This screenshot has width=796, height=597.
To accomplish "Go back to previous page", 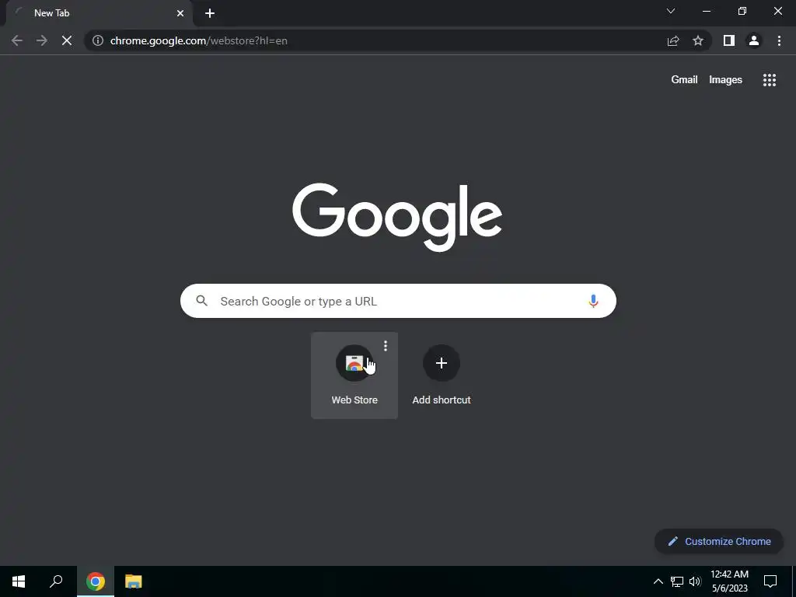I will (17, 40).
